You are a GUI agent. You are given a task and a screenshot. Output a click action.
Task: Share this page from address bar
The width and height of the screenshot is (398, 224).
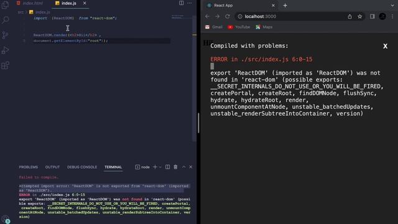(x=349, y=17)
